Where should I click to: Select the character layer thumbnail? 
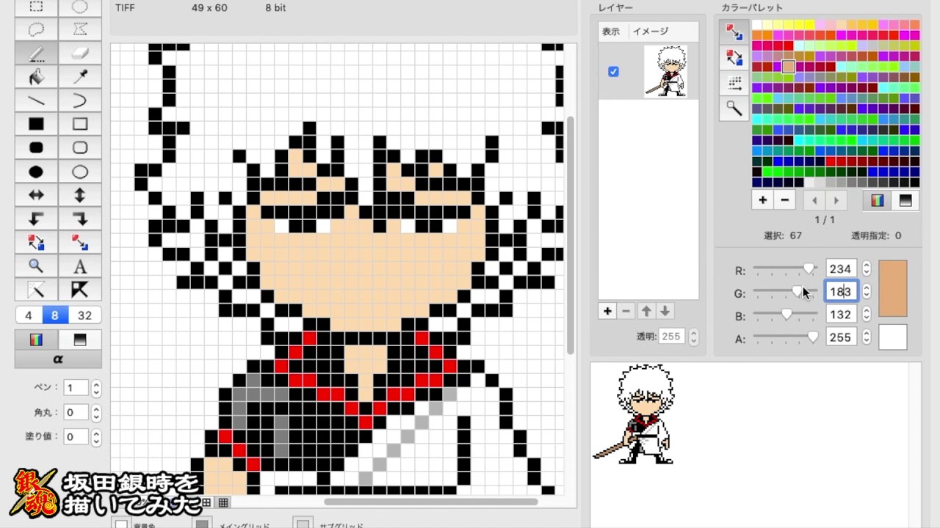(666, 71)
